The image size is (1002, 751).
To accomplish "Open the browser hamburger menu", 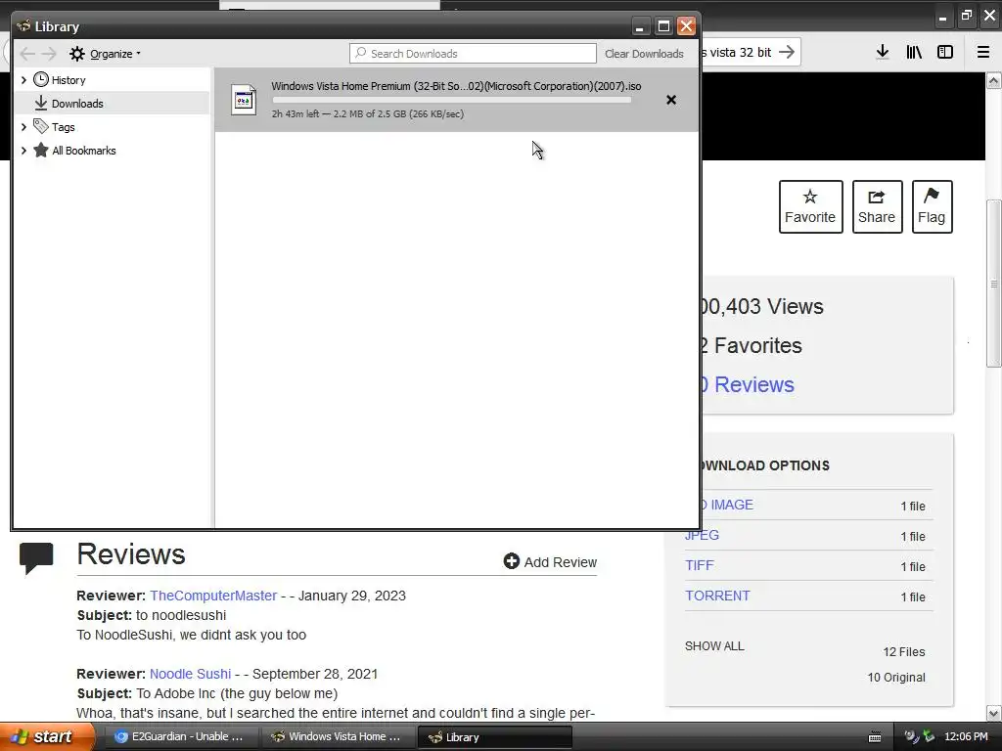I will 983,53.
